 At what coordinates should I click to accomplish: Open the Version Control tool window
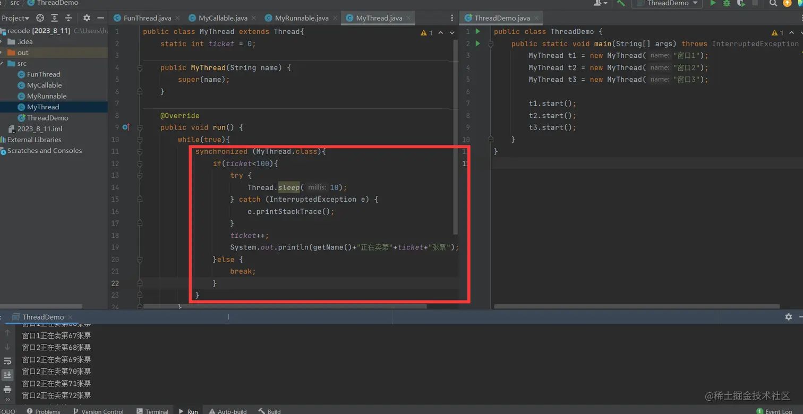pyautogui.click(x=98, y=411)
